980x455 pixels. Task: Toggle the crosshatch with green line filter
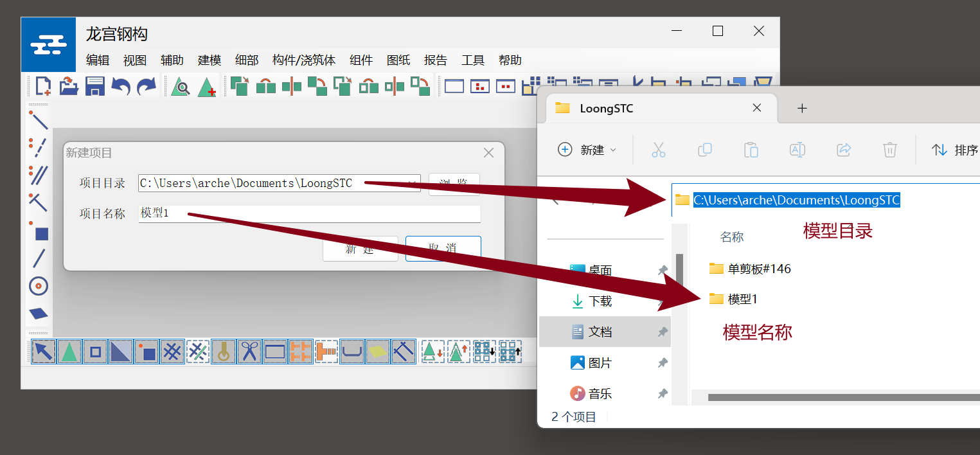click(x=198, y=352)
